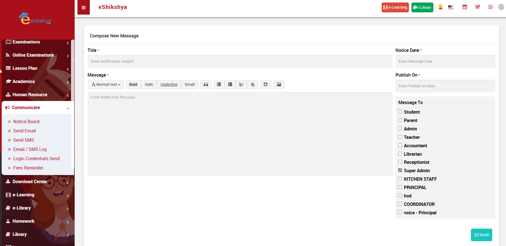Click the hamburger menu toggle icon

click(x=83, y=8)
